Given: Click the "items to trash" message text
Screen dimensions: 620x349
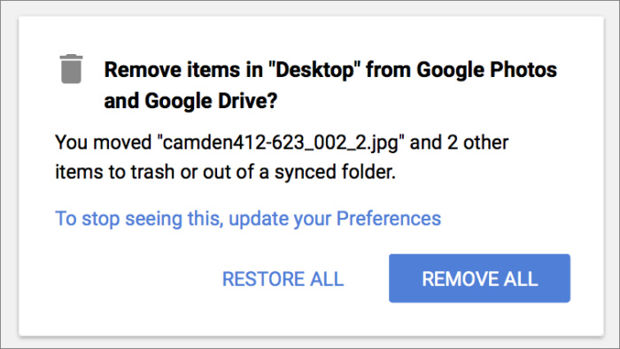Looking at the screenshot, I should [114, 172].
